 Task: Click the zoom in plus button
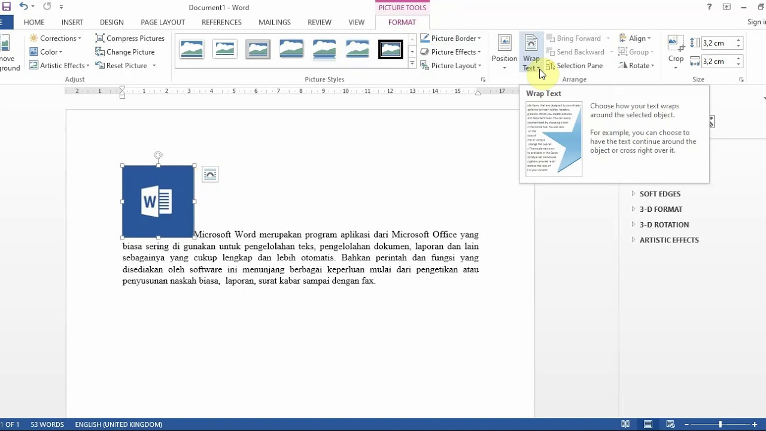755,424
